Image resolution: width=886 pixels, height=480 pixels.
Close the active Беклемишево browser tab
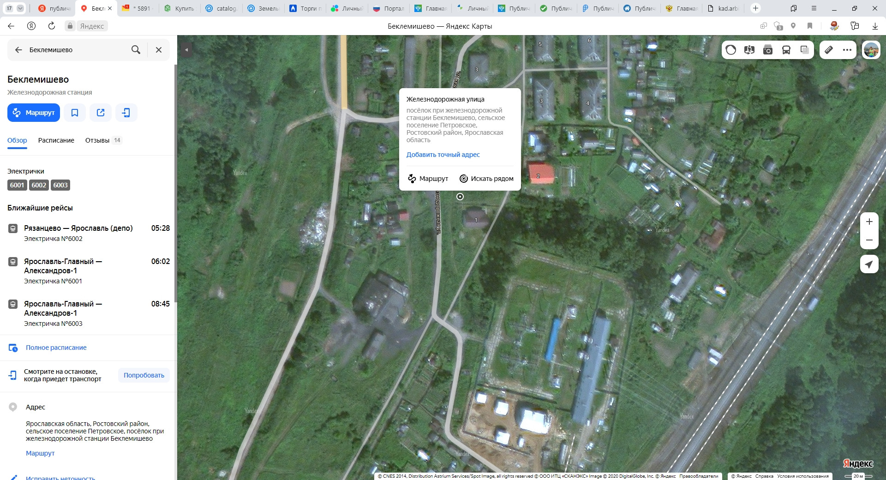pos(110,8)
